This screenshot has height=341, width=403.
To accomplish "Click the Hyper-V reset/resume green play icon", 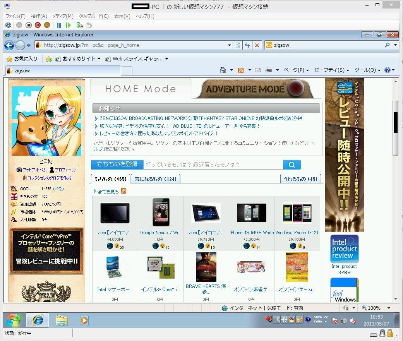I will (68, 25).
